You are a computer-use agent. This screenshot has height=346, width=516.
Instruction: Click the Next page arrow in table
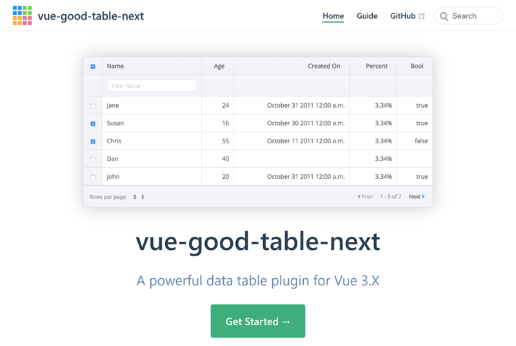click(x=423, y=197)
